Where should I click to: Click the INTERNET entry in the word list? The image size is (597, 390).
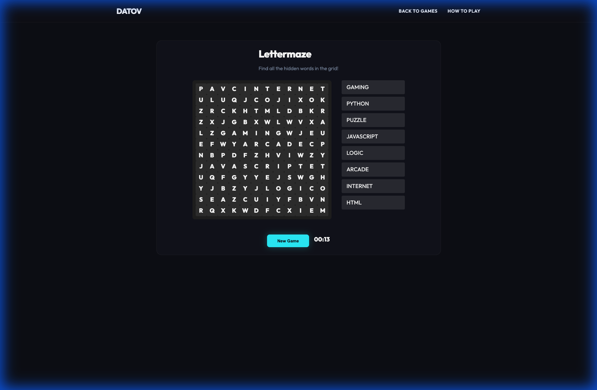(373, 186)
